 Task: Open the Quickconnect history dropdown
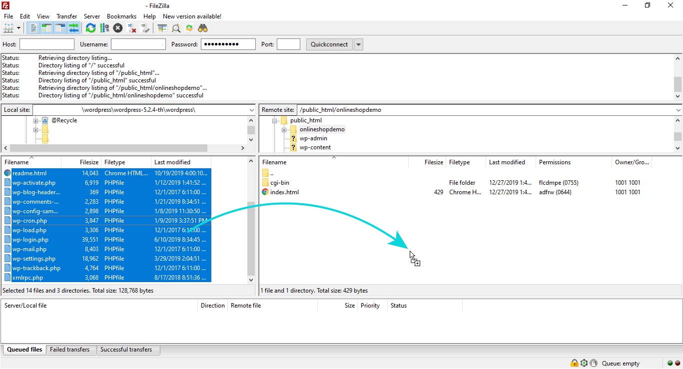point(358,44)
